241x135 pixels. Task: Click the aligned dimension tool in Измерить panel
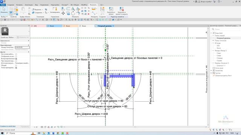(x=94, y=13)
